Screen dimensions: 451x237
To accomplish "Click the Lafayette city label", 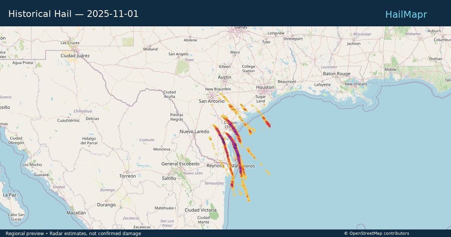I will pos(322,85).
